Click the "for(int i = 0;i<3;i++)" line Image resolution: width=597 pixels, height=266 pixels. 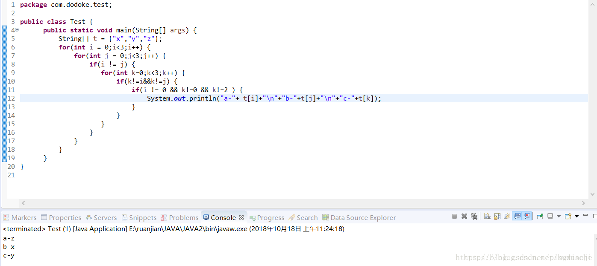(104, 47)
